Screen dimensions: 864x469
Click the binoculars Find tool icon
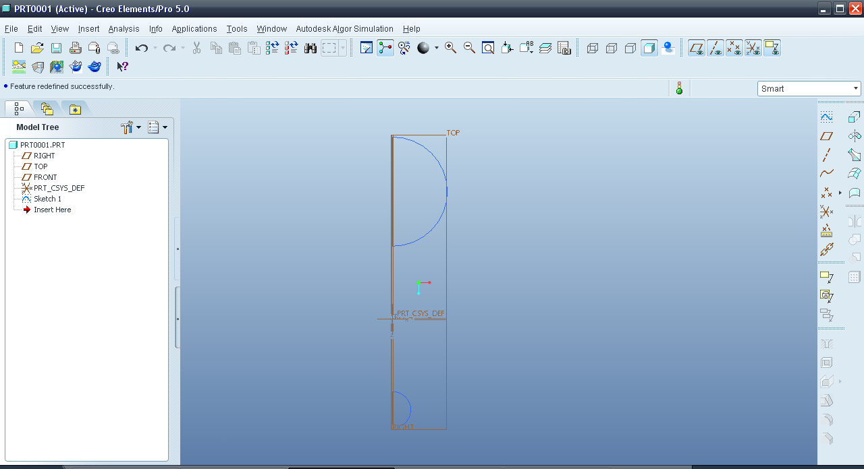(310, 48)
